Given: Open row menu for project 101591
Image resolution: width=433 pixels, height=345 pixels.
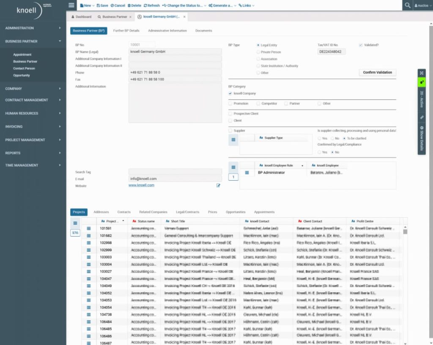Looking at the screenshot, I should (89, 228).
